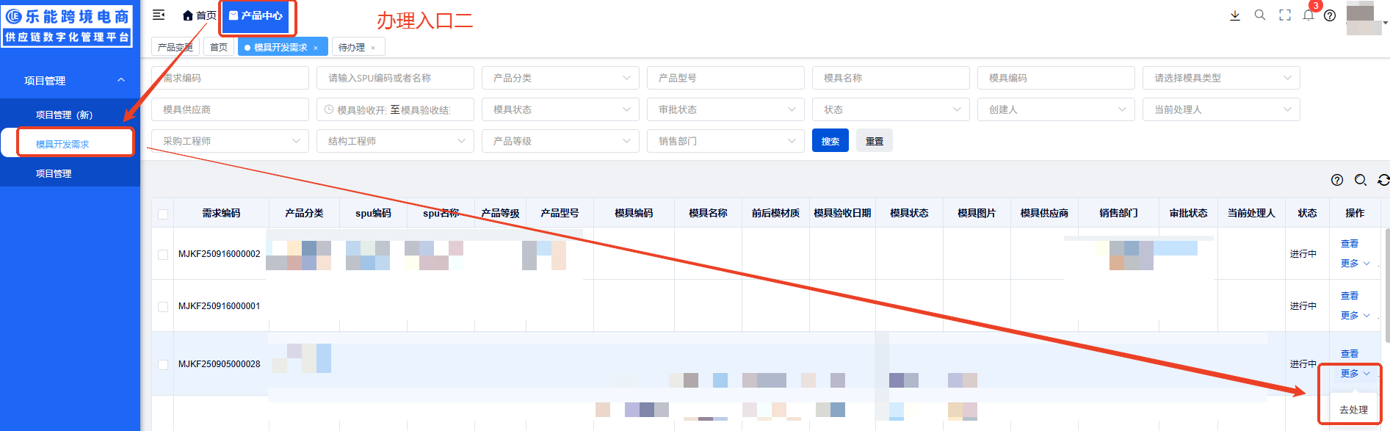
Task: Close the 待办理 tab
Action: (x=373, y=48)
